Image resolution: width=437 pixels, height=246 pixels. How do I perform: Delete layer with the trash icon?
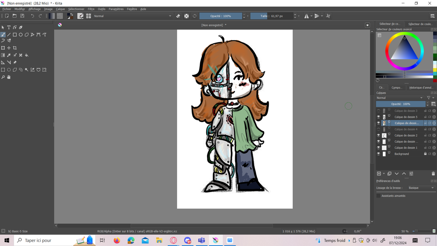(x=433, y=173)
